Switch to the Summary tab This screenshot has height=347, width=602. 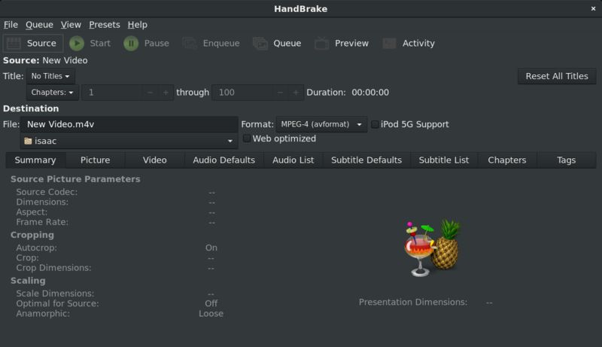[35, 160]
